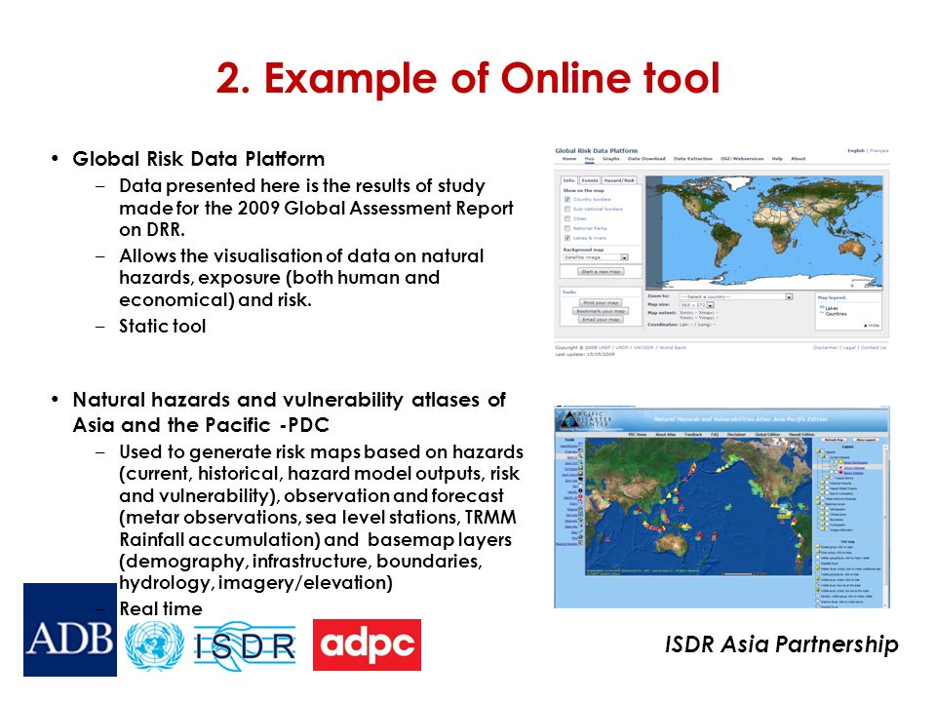The height and width of the screenshot is (702, 936).
Task: Open OGC-Webservices menu item
Action: click(742, 159)
